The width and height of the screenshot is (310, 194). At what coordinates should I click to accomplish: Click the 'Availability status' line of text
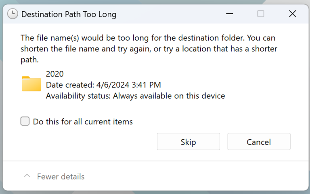tap(135, 96)
